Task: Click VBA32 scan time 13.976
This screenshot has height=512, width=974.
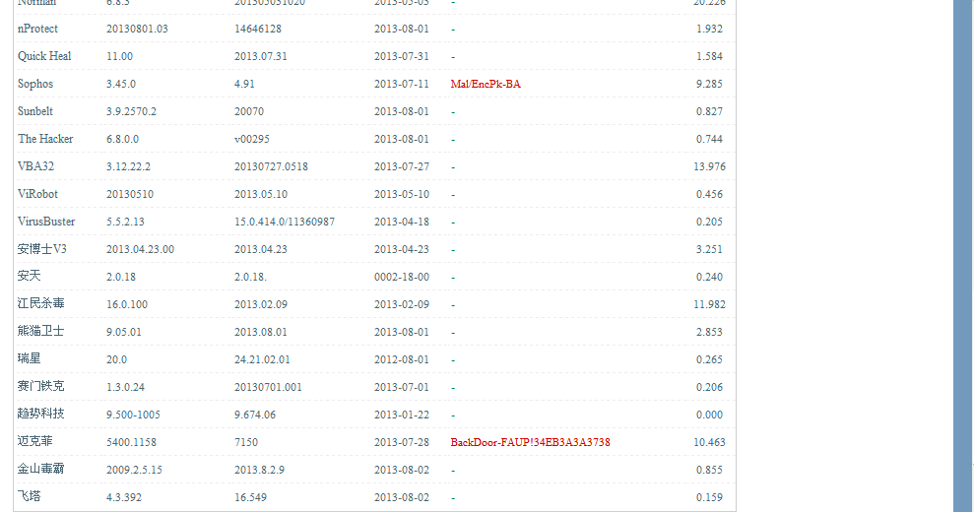Action: coord(709,166)
